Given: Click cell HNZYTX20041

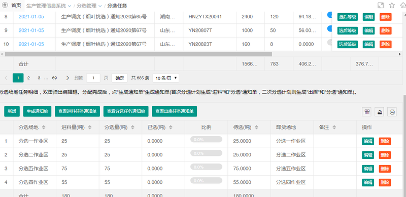Looking at the screenshot, I should (205, 17).
